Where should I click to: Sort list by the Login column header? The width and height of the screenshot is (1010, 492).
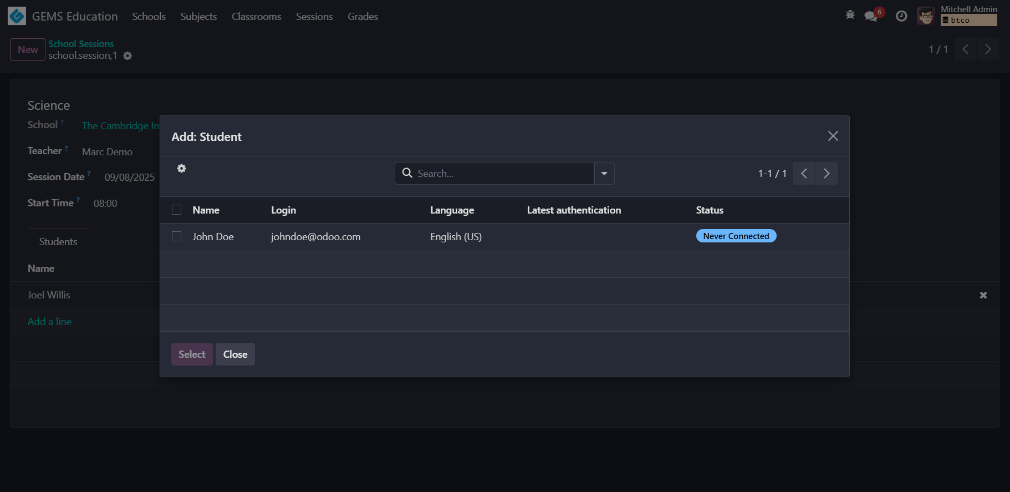283,210
